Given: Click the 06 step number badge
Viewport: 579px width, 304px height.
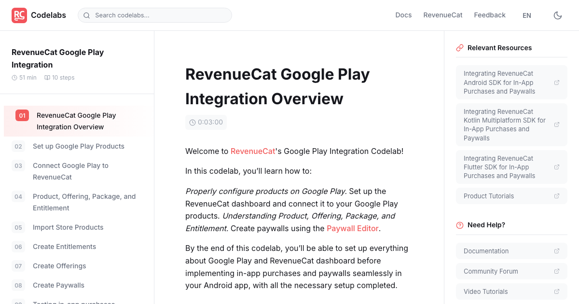Looking at the screenshot, I should [x=18, y=247].
